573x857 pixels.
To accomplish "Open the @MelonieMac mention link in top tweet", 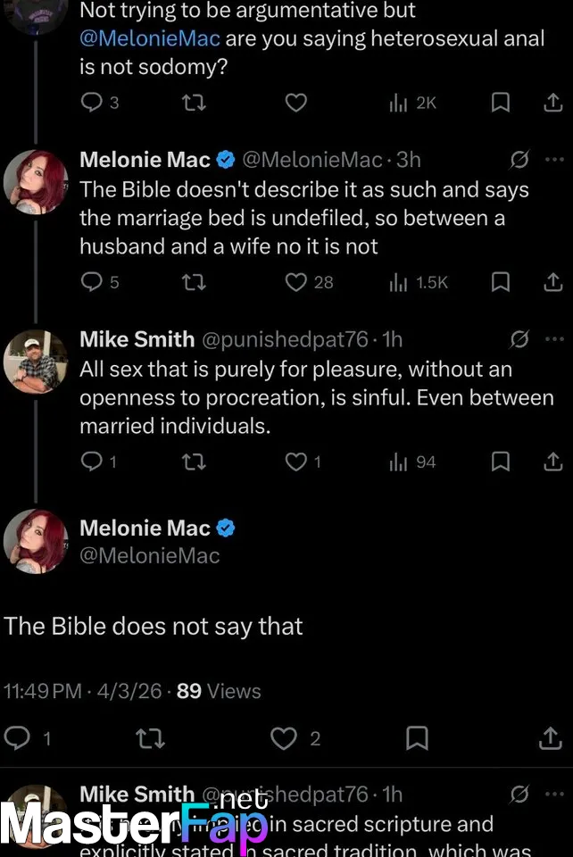I will pos(150,39).
